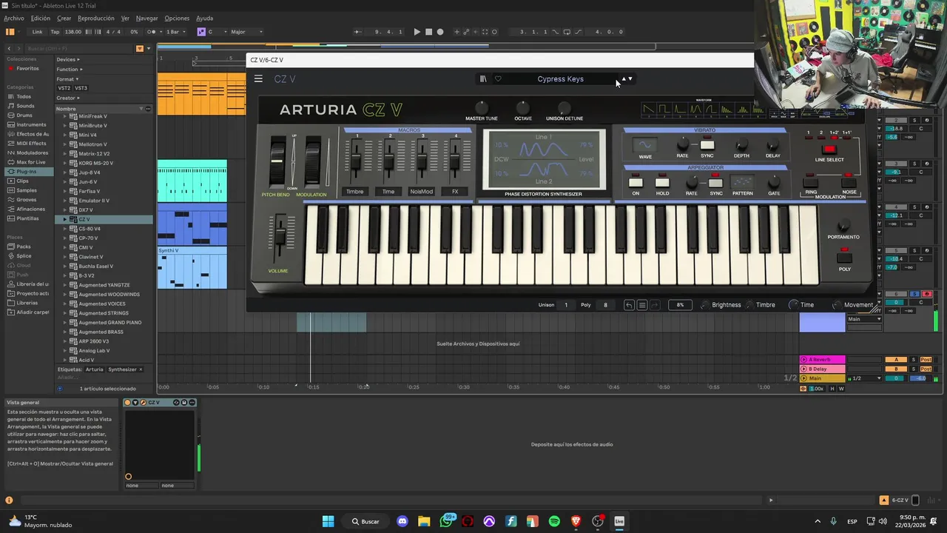The height and width of the screenshot is (533, 947).
Task: Expand the Function filter
Action: tap(69, 69)
